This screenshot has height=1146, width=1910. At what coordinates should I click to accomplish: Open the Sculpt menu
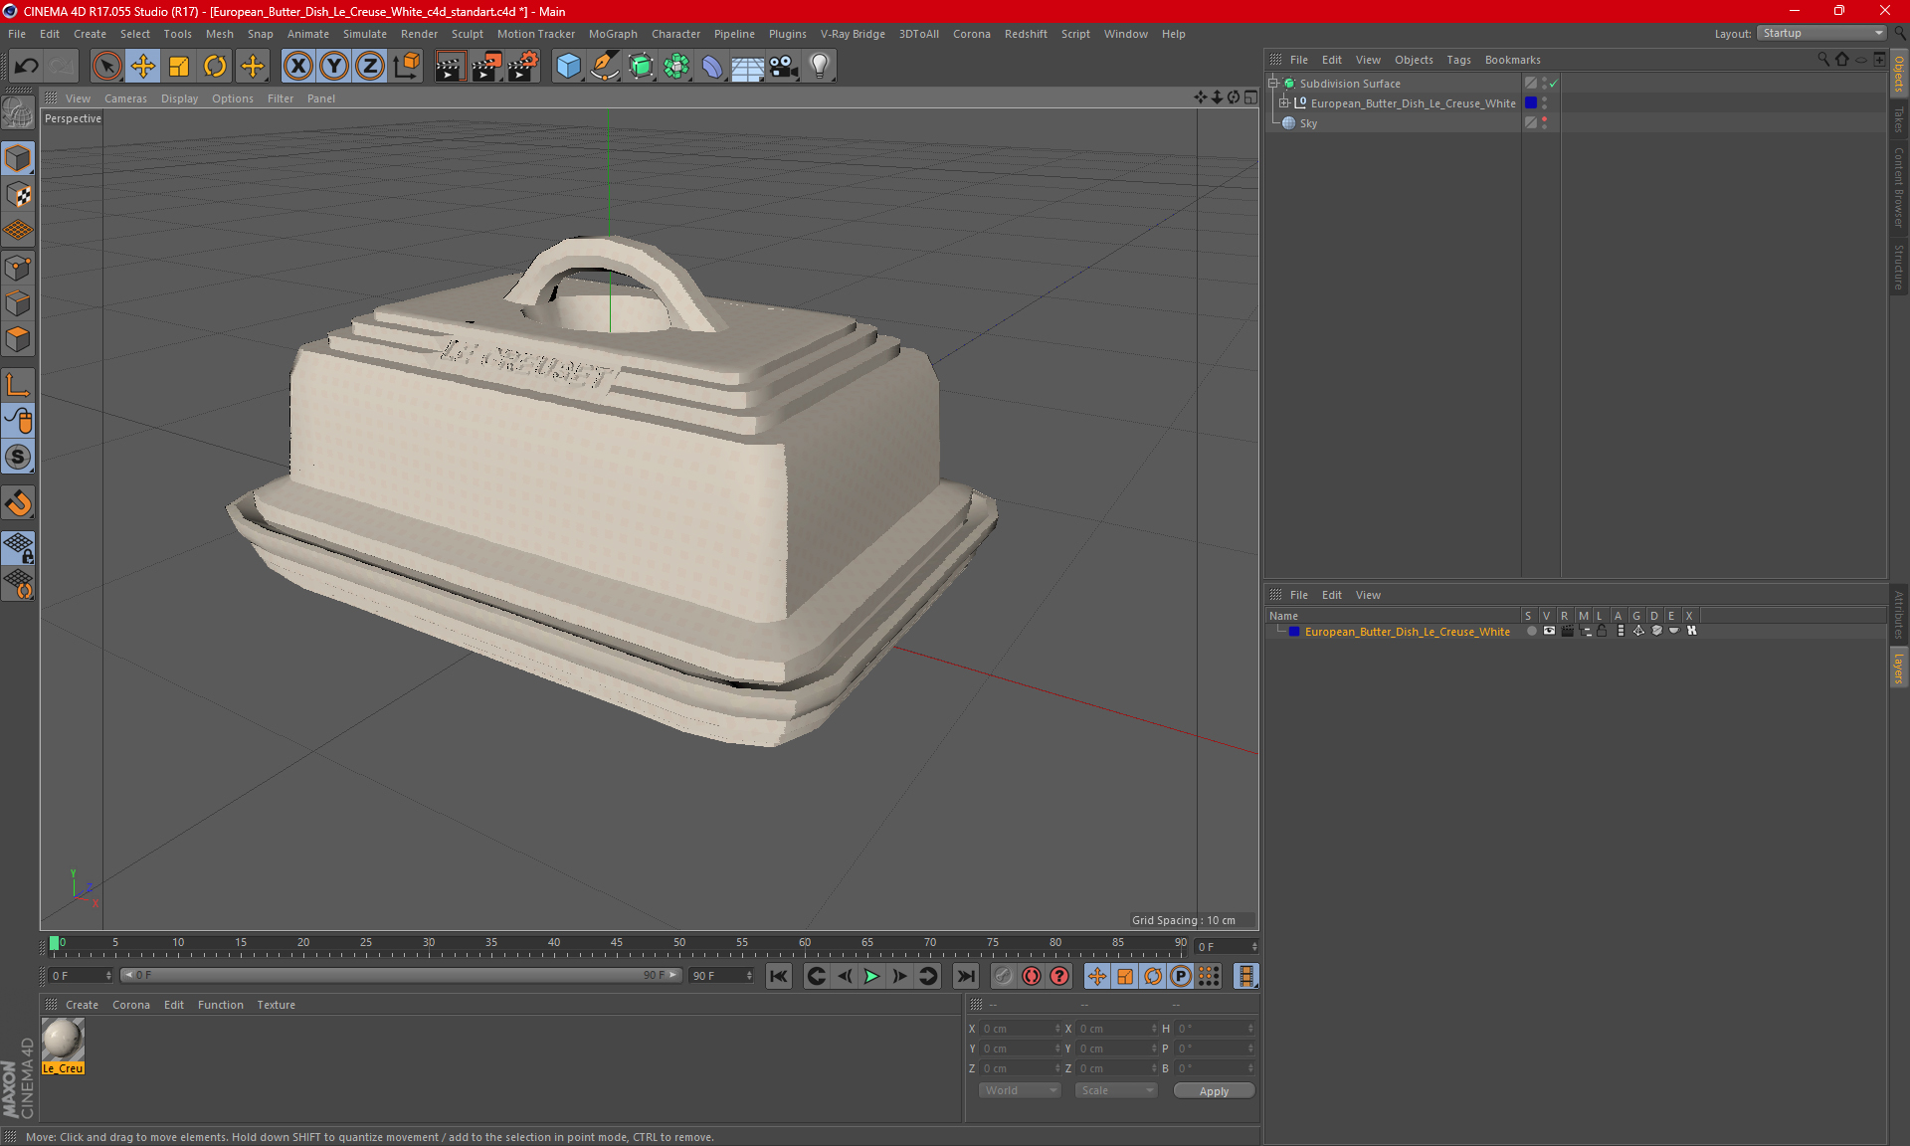(467, 34)
